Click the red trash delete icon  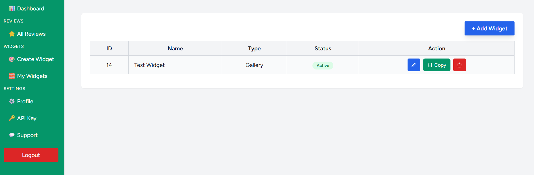pyautogui.click(x=459, y=65)
